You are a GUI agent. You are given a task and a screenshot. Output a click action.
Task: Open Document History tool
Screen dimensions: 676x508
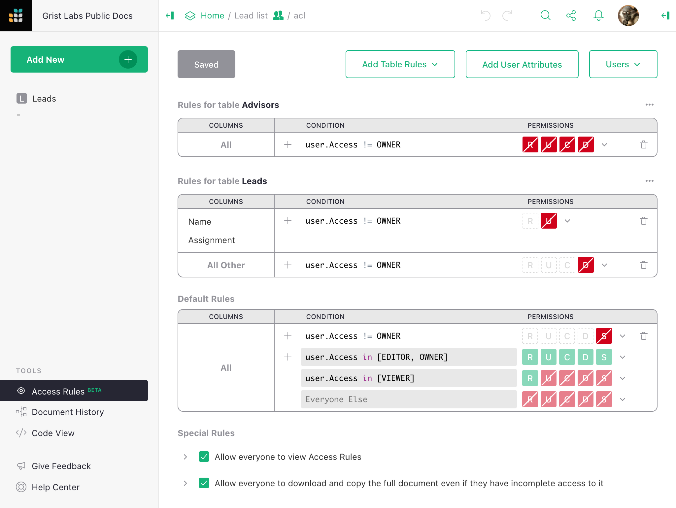click(x=68, y=412)
